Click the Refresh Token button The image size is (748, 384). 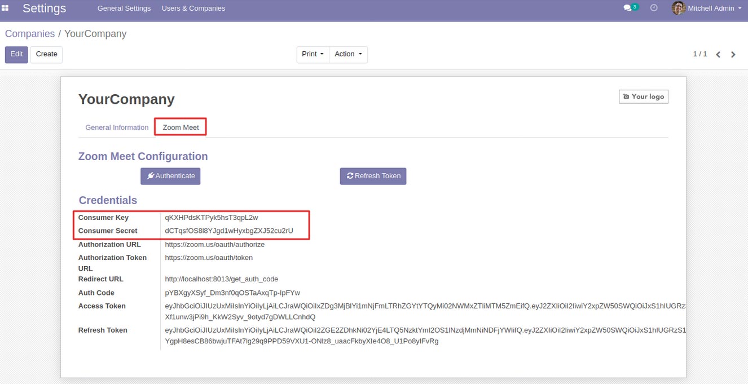(x=373, y=176)
